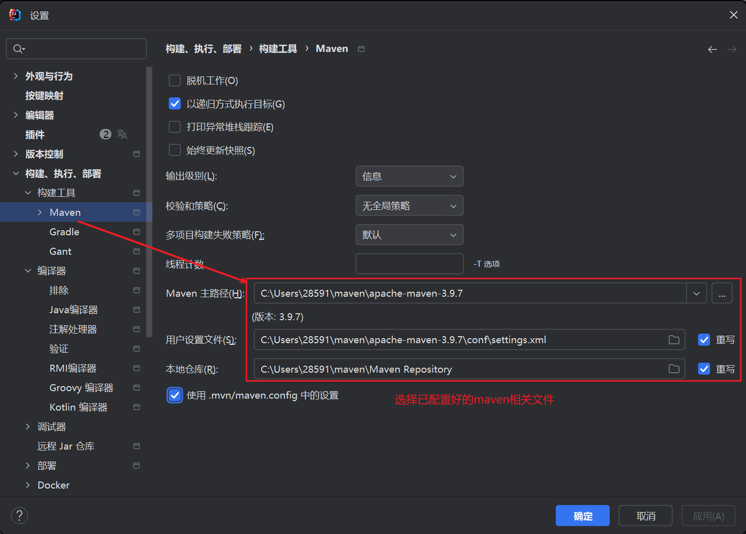The height and width of the screenshot is (534, 746).
Task: Click the 构建工具 breadcrumb
Action: tap(278, 48)
